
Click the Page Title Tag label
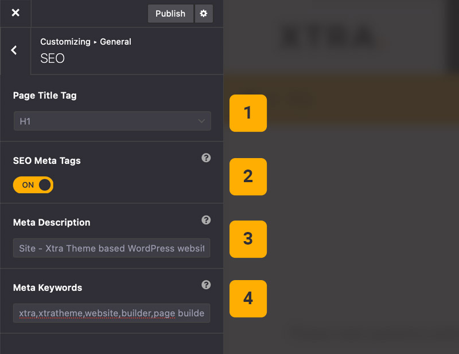(x=45, y=96)
